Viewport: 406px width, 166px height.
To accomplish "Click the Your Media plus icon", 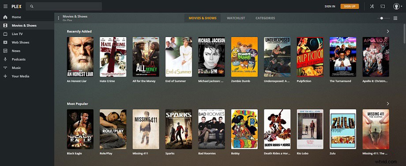I will [5, 76].
